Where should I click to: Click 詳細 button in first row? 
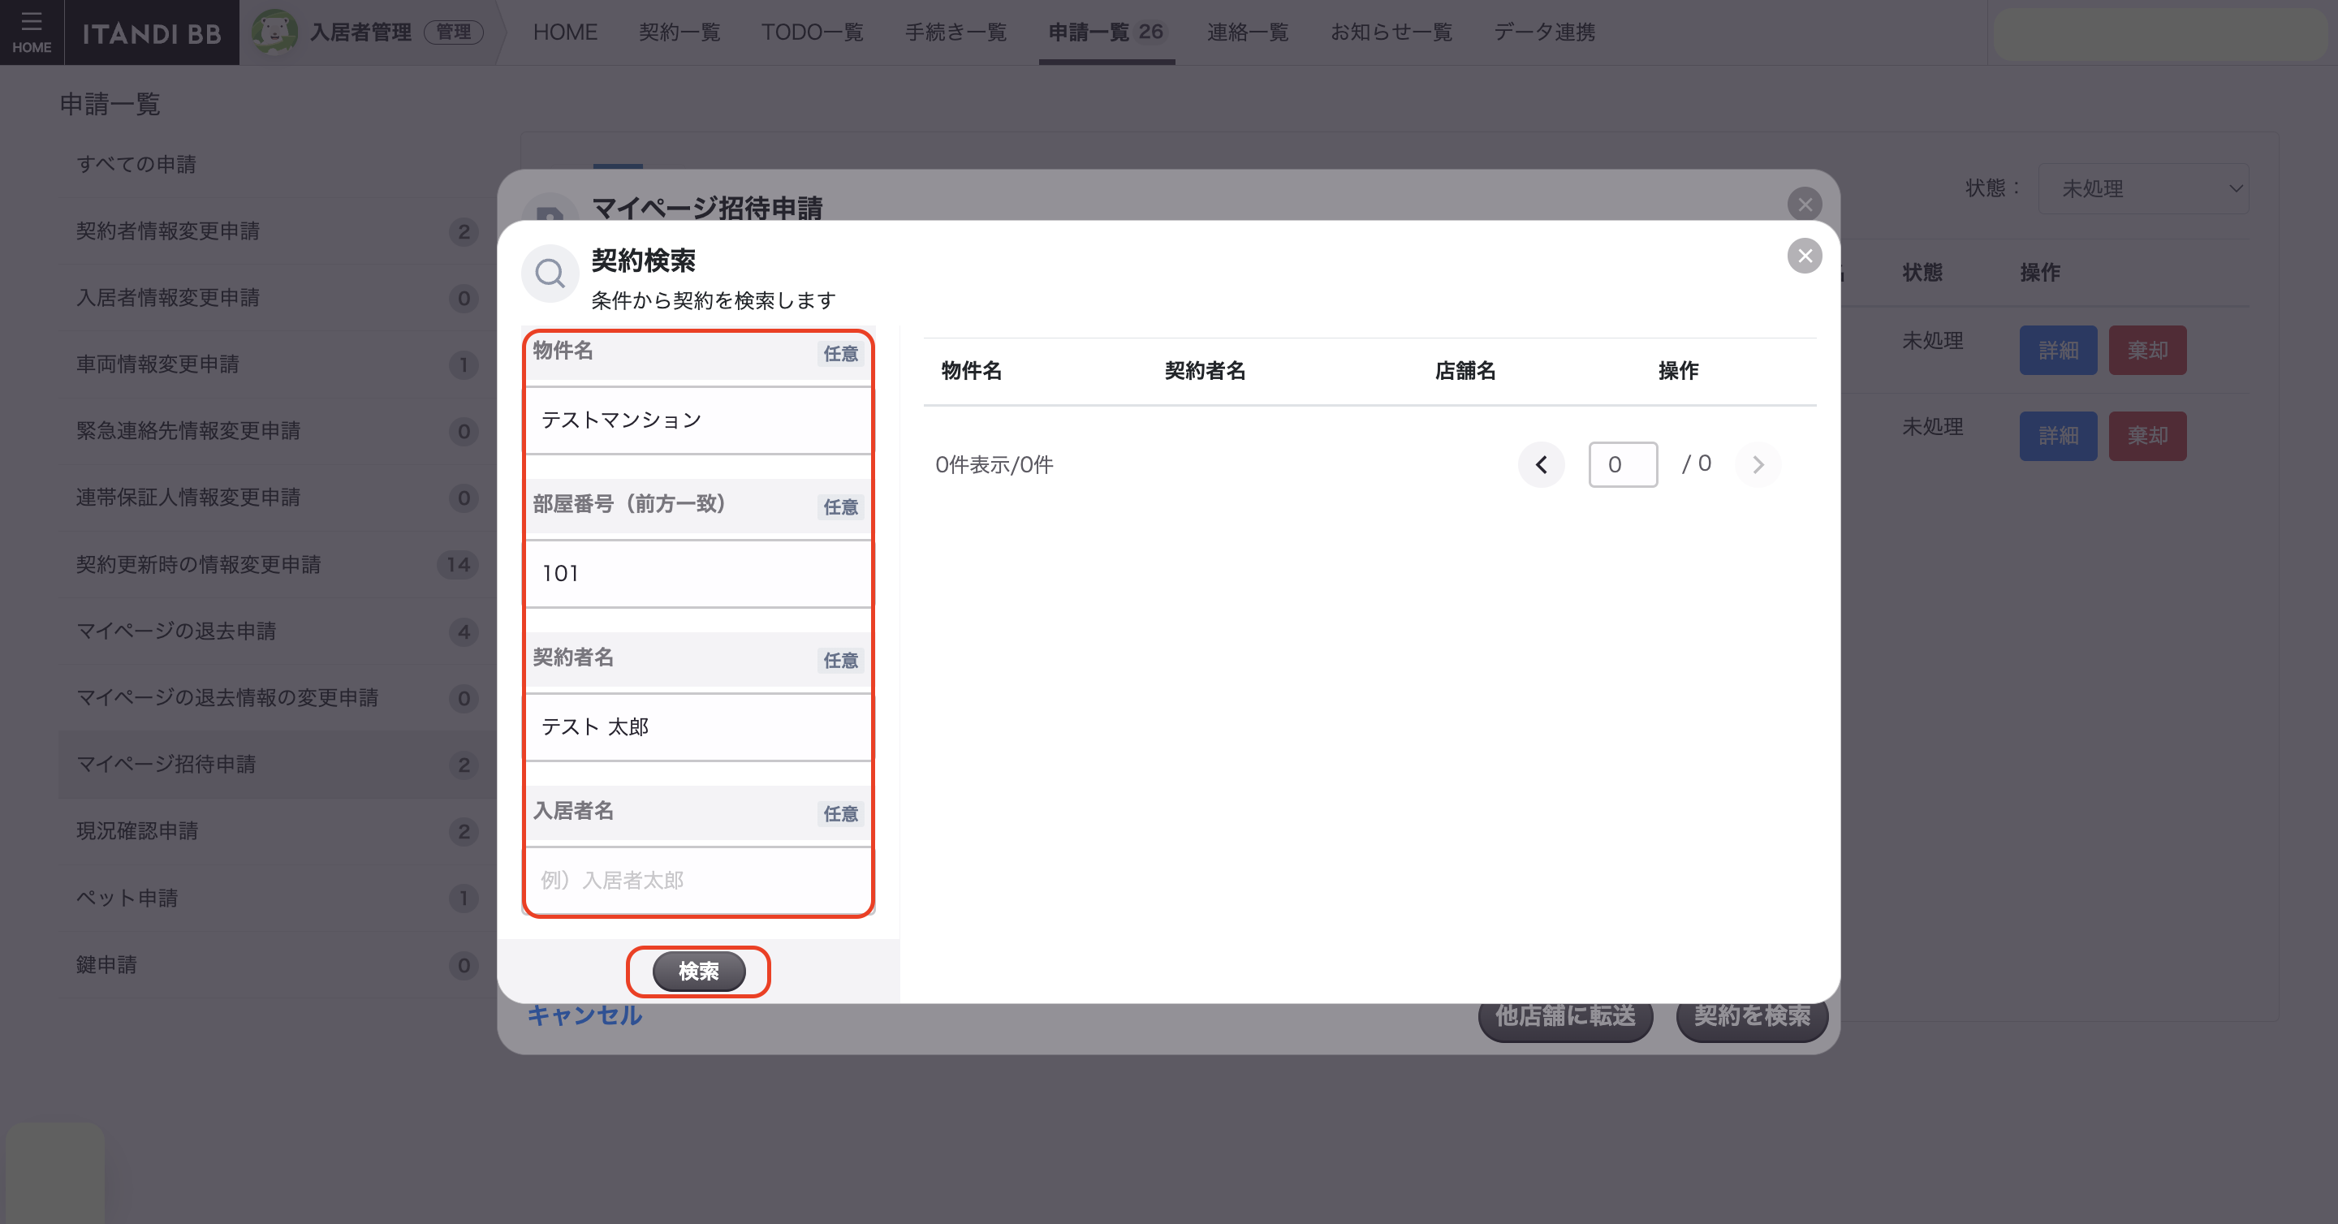click(x=2058, y=350)
